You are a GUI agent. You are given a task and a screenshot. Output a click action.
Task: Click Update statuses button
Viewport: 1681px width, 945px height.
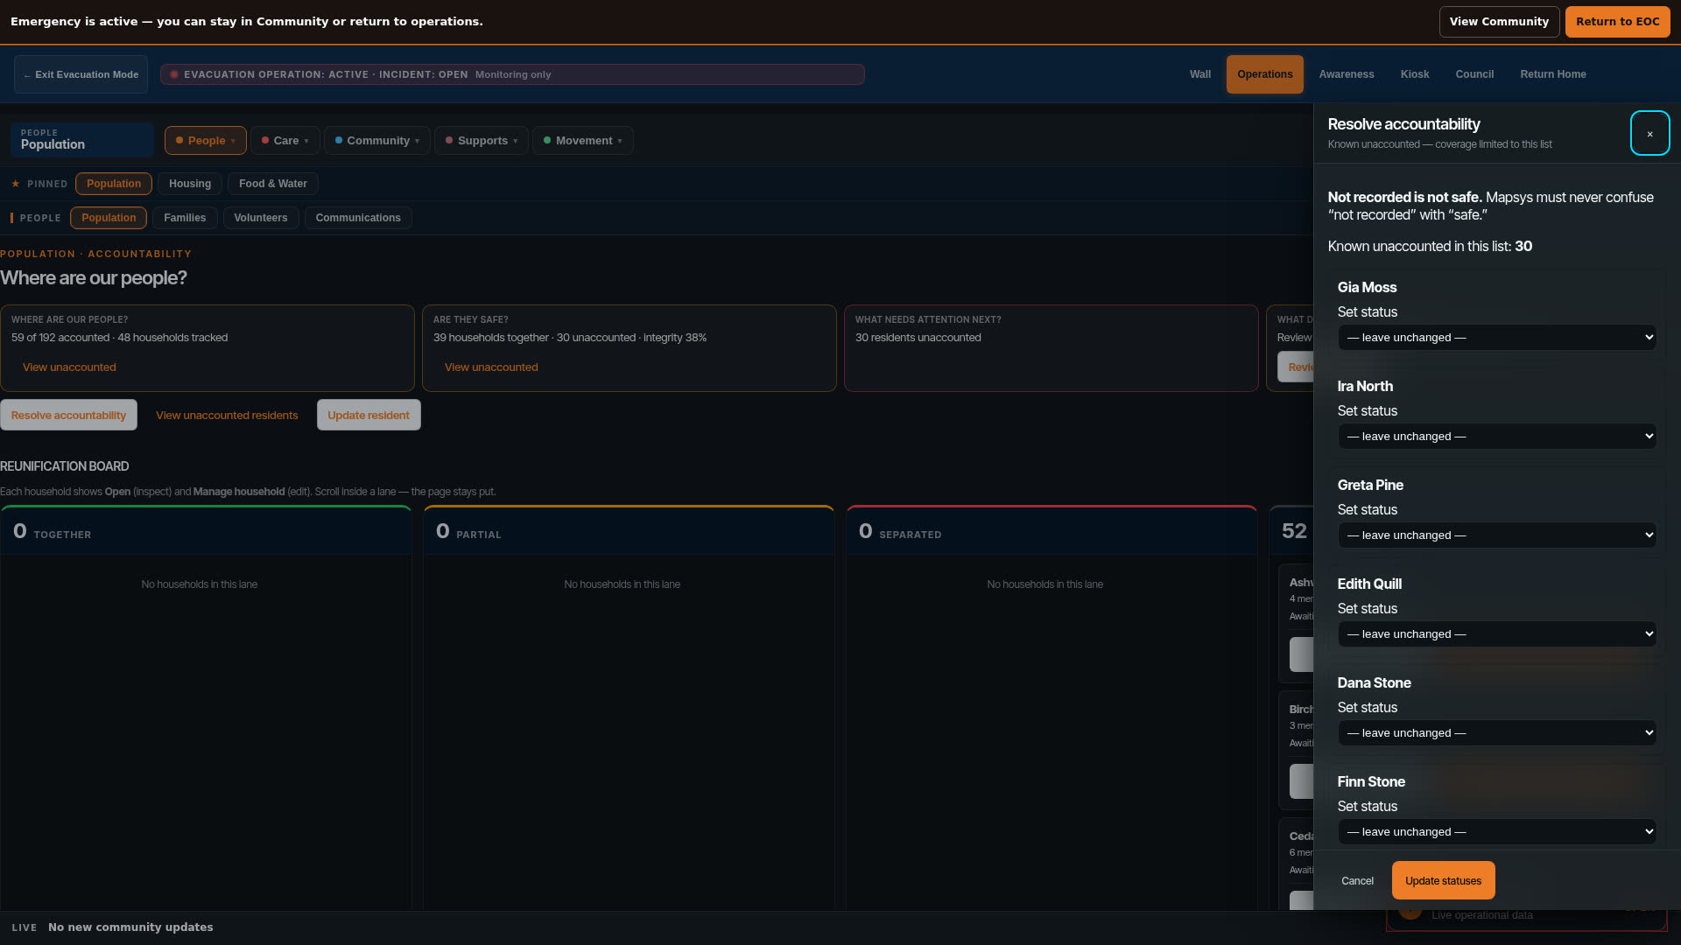click(1443, 881)
